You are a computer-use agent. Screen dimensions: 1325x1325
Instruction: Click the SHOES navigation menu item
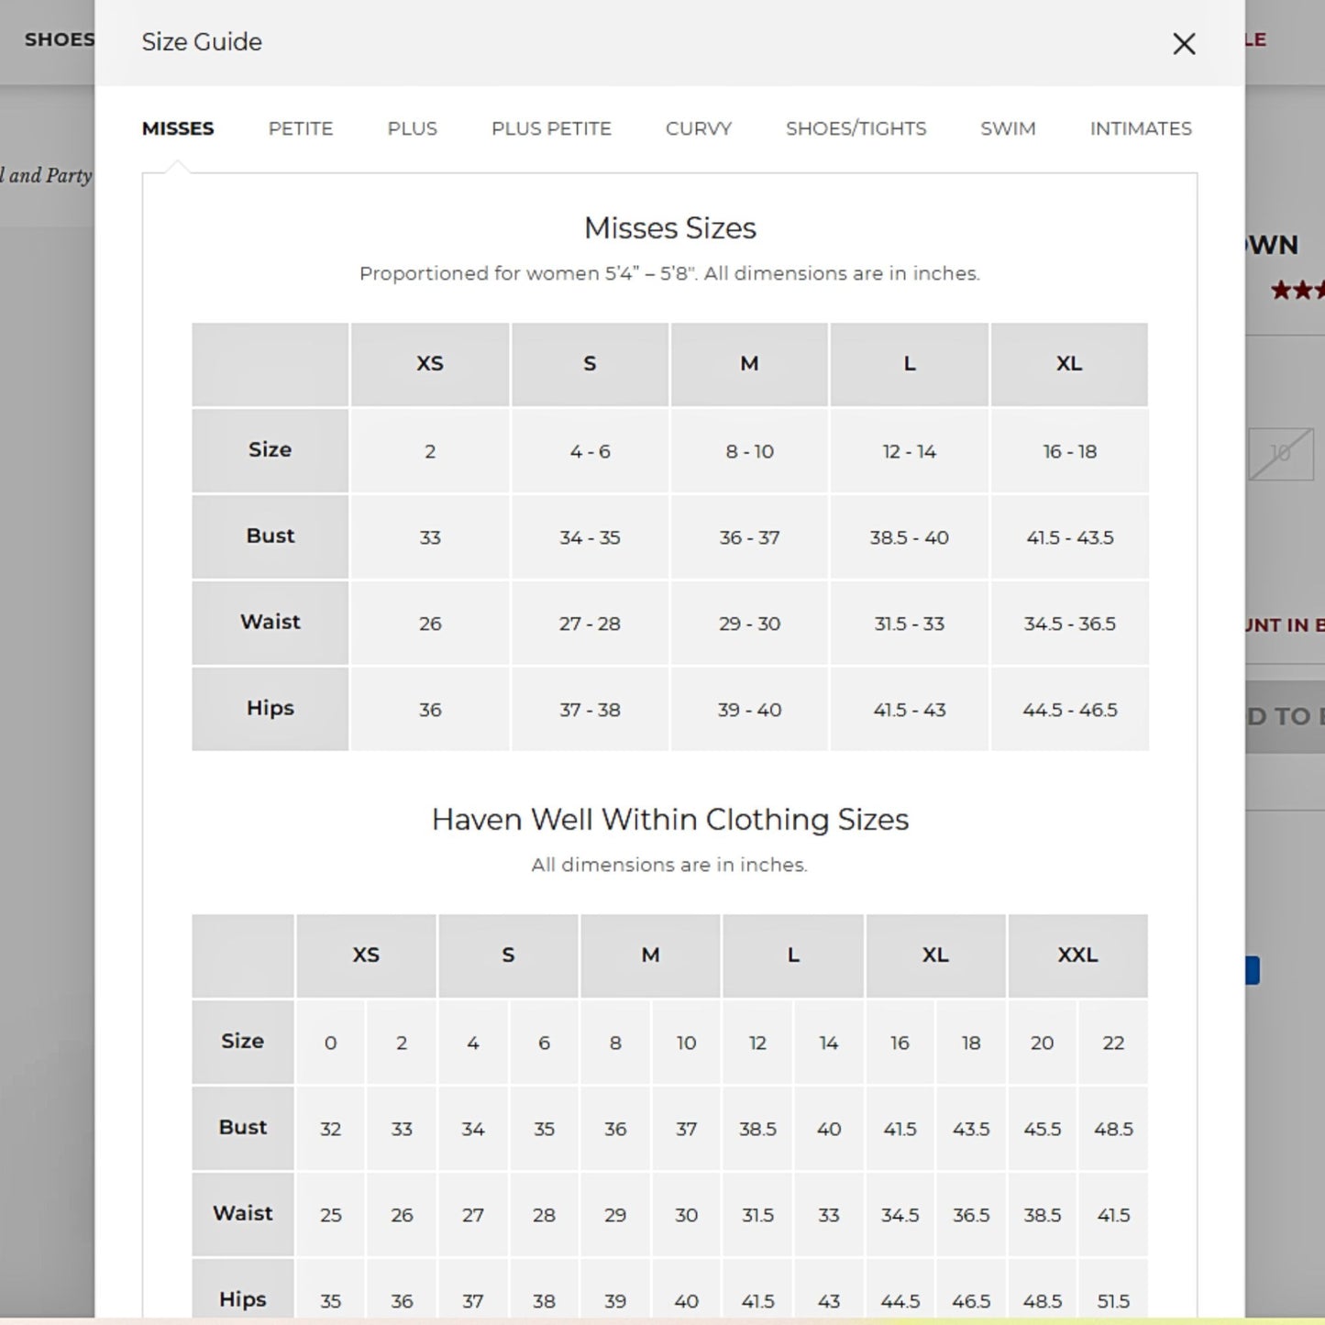point(59,39)
